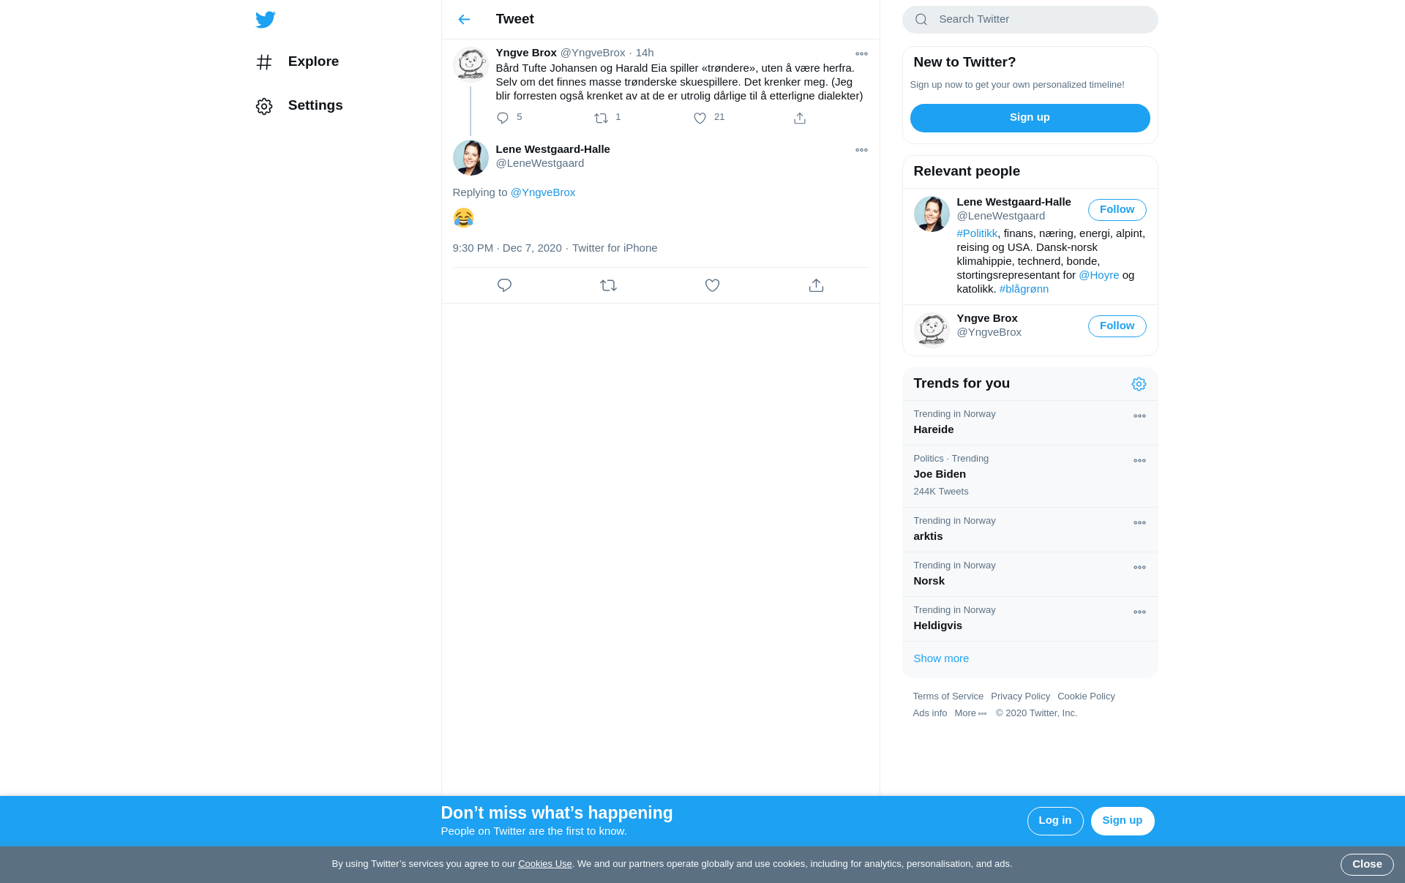The height and width of the screenshot is (883, 1405).
Task: Click the Twitter bird logo
Action: (265, 20)
